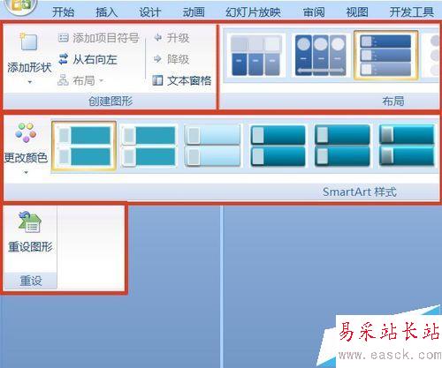Switch to the 视图 tab

357,12
